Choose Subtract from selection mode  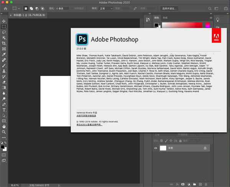point(37,8)
